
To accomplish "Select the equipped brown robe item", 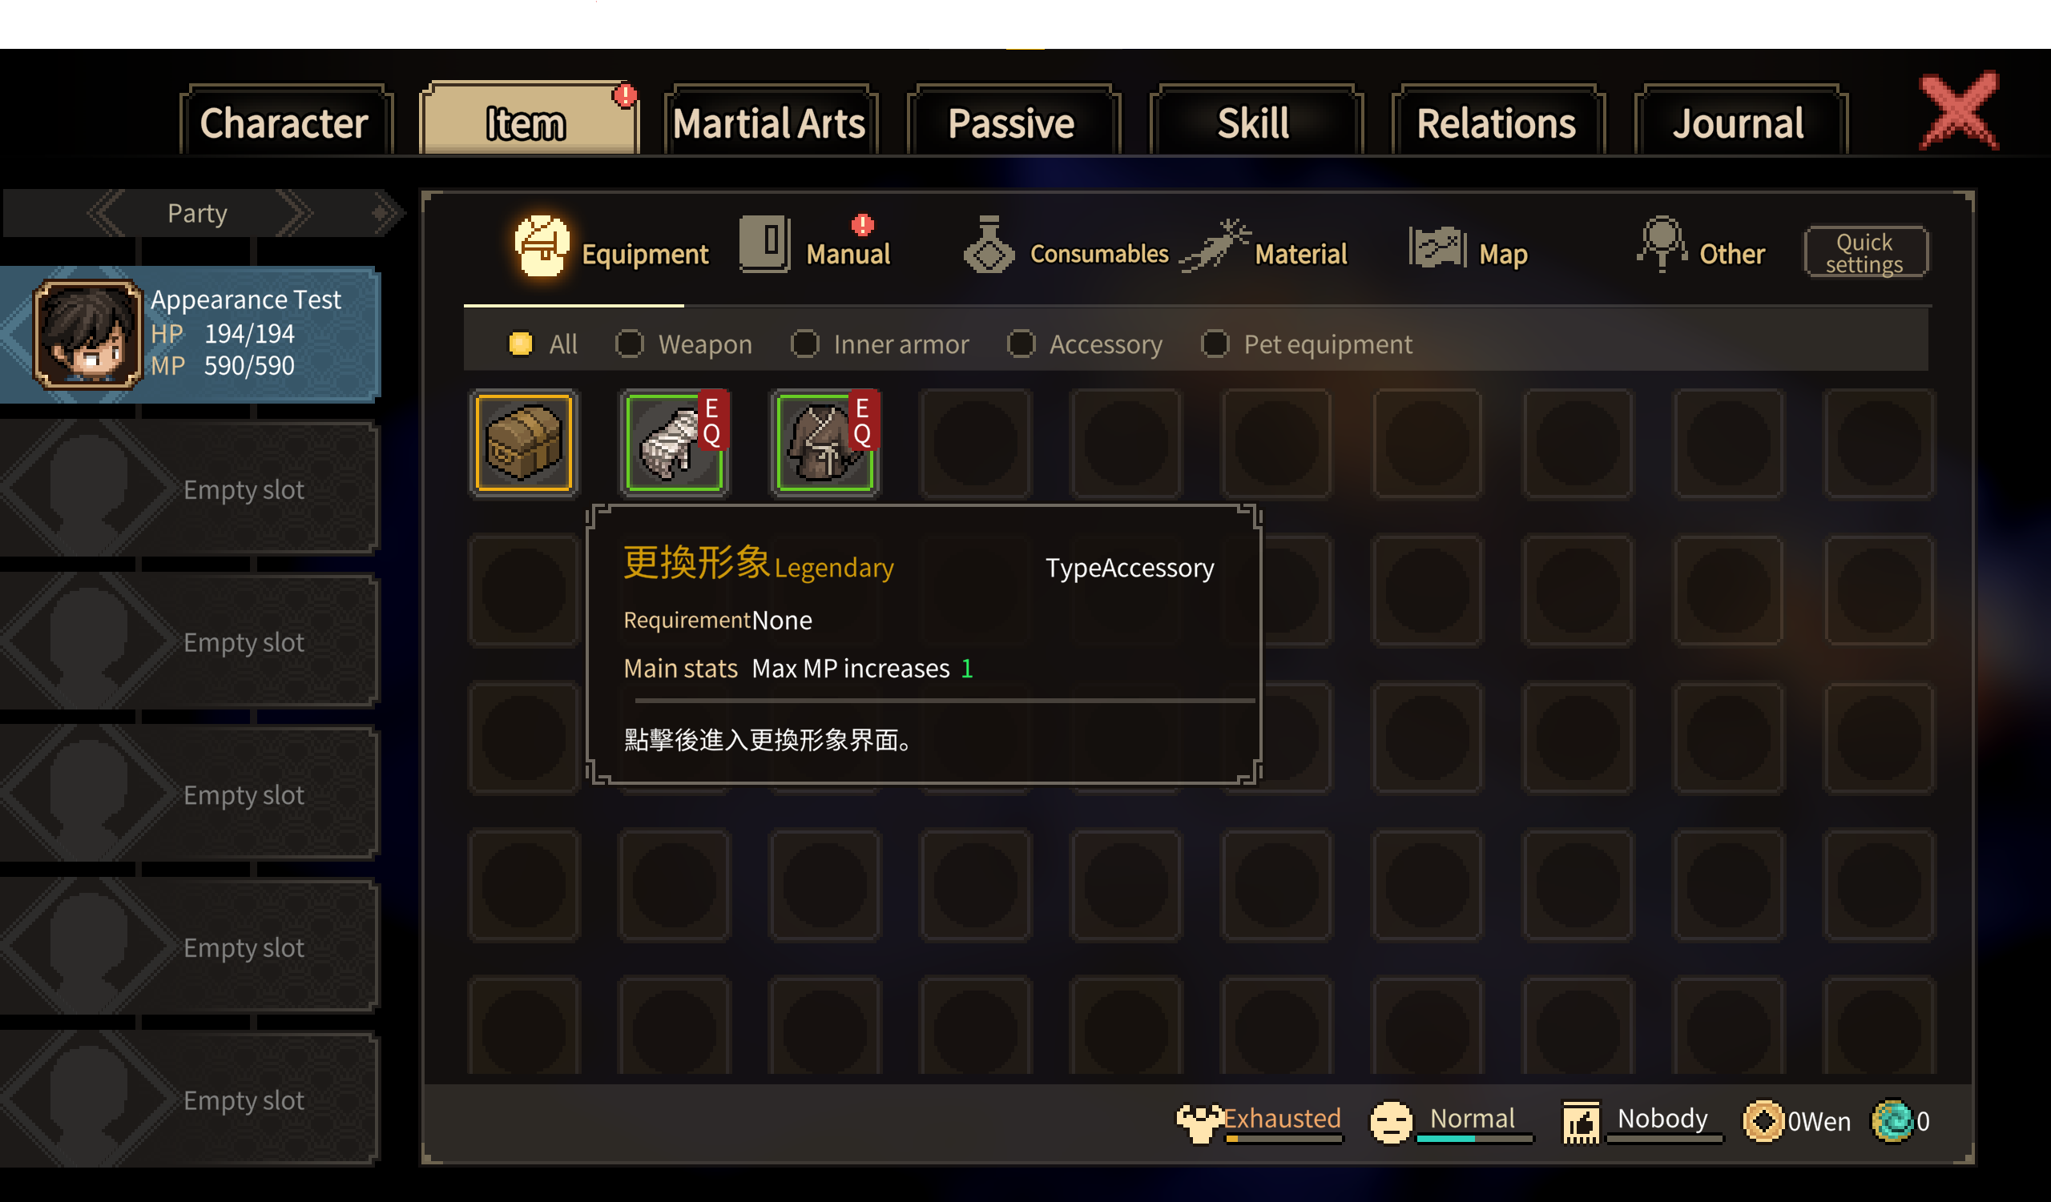I will click(824, 442).
